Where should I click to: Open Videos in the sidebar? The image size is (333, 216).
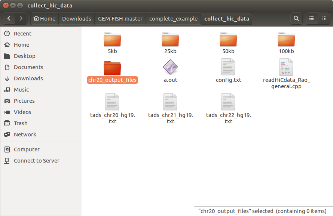click(x=40, y=112)
